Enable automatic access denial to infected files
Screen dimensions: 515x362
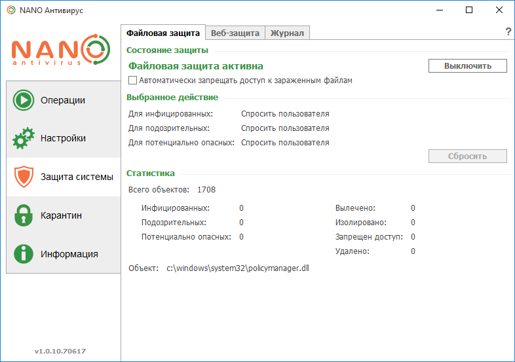pyautogui.click(x=132, y=81)
